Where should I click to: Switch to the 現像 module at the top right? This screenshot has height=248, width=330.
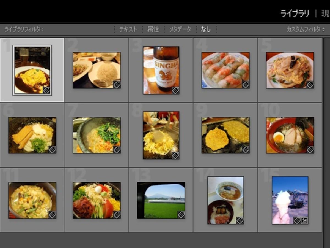coord(326,14)
